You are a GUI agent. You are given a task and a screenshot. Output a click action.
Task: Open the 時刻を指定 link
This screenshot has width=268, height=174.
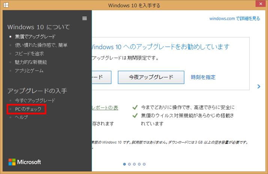(x=203, y=77)
